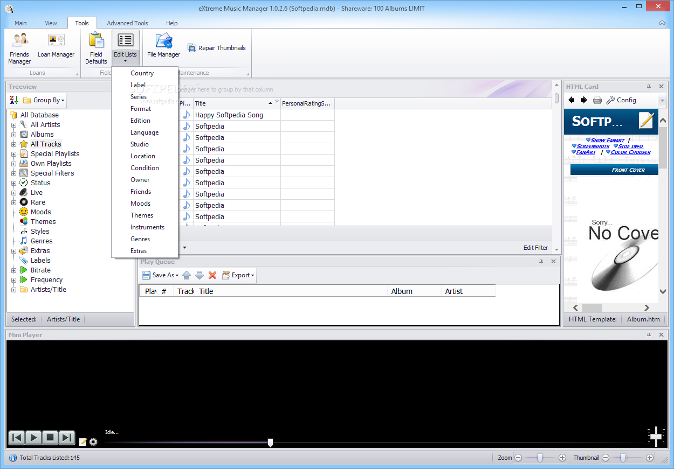
Task: Open the Group By dropdown
Action: pyautogui.click(x=44, y=100)
